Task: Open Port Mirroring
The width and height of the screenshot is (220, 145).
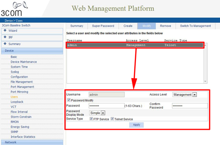Action: point(19,92)
